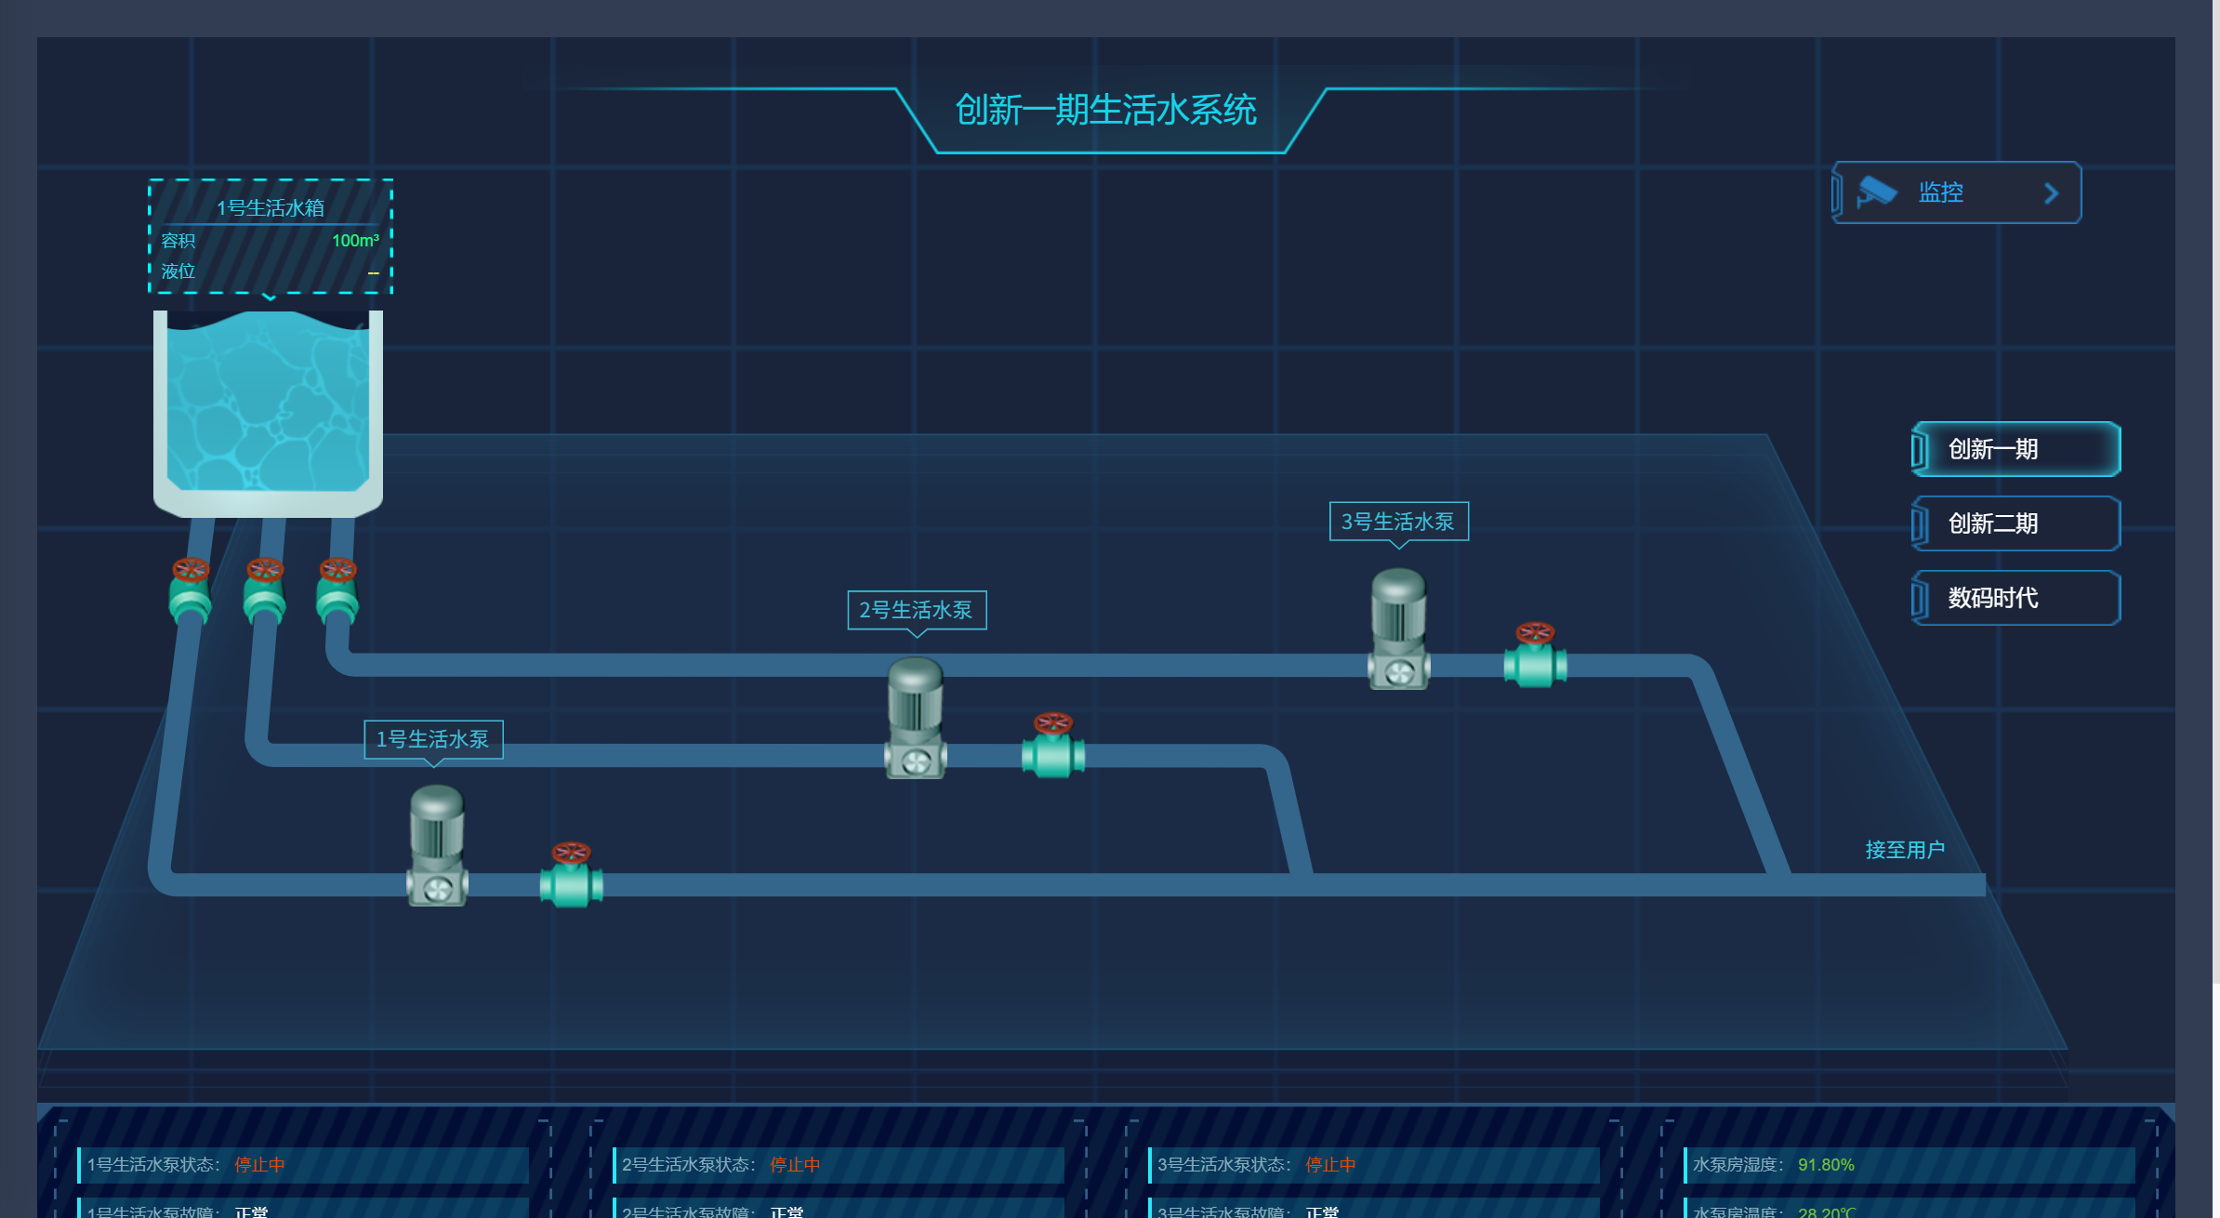Click the valve after pump 1

coord(571,875)
